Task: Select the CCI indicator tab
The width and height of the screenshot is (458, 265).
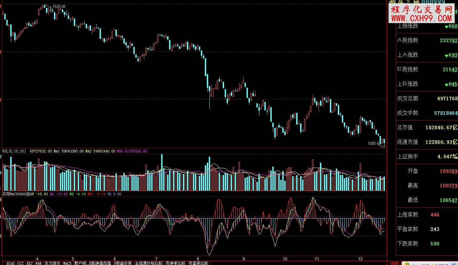Action: tap(21, 263)
